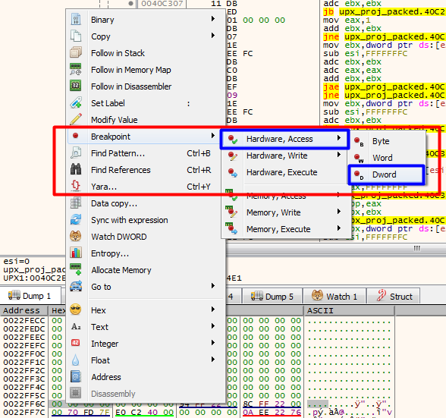The image size is (446, 418).
Task: Click the Copy pages icon
Action: (76, 36)
